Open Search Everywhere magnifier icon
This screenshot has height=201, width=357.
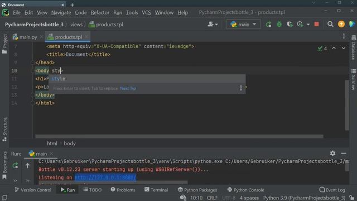coord(330,24)
